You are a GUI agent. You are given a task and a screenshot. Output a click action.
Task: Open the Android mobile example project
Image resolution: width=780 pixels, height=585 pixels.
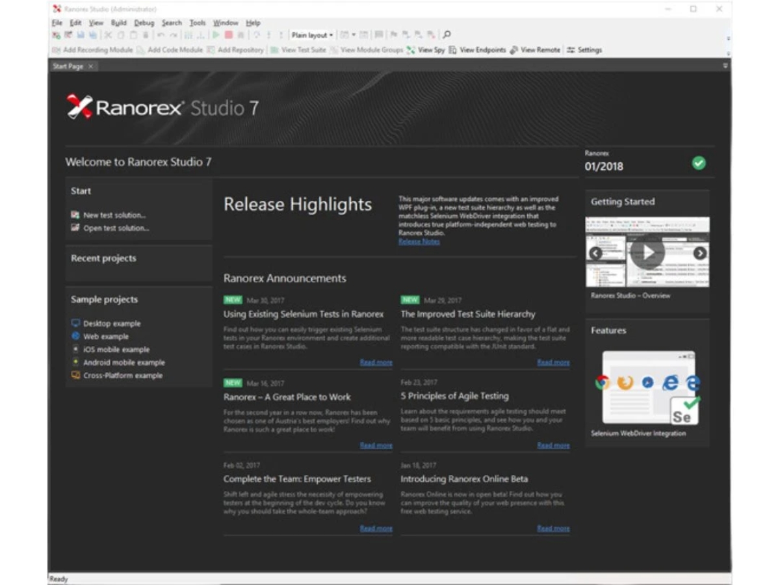pyautogui.click(x=124, y=363)
